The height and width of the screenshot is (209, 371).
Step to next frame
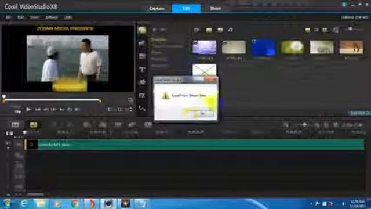click(x=54, y=110)
